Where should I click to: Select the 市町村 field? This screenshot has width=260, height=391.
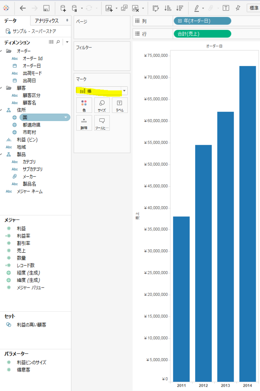(29, 132)
